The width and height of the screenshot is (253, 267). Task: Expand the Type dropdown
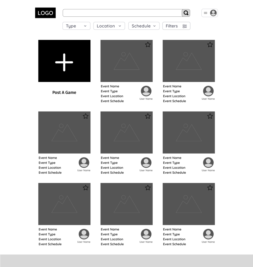(76, 26)
